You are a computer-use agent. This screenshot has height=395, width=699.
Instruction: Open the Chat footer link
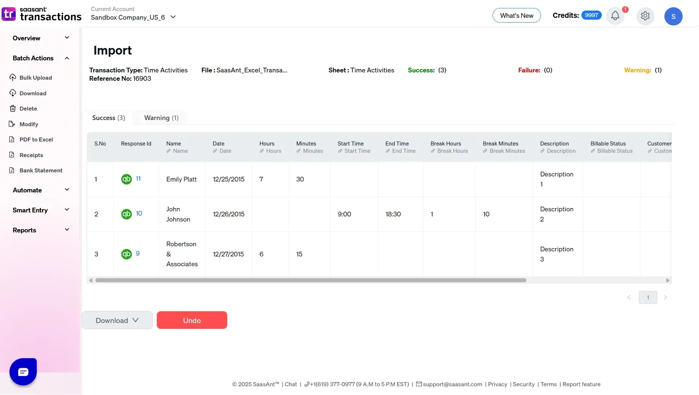pyautogui.click(x=291, y=384)
